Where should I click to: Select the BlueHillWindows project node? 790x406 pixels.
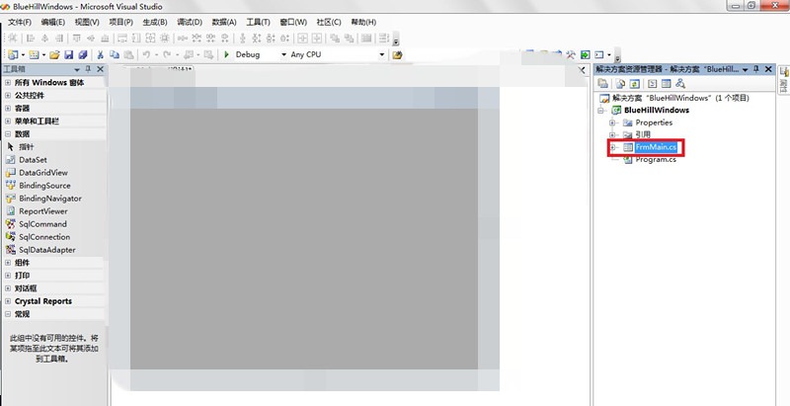click(x=657, y=111)
